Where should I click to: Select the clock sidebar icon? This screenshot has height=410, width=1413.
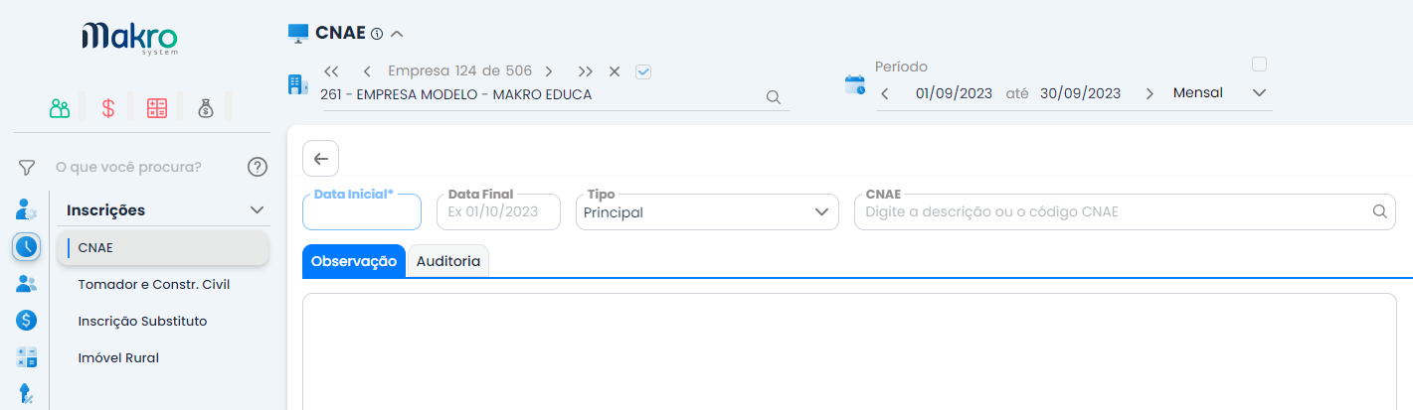[27, 247]
